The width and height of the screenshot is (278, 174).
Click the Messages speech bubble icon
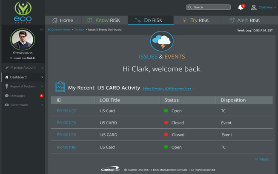click(x=7, y=96)
